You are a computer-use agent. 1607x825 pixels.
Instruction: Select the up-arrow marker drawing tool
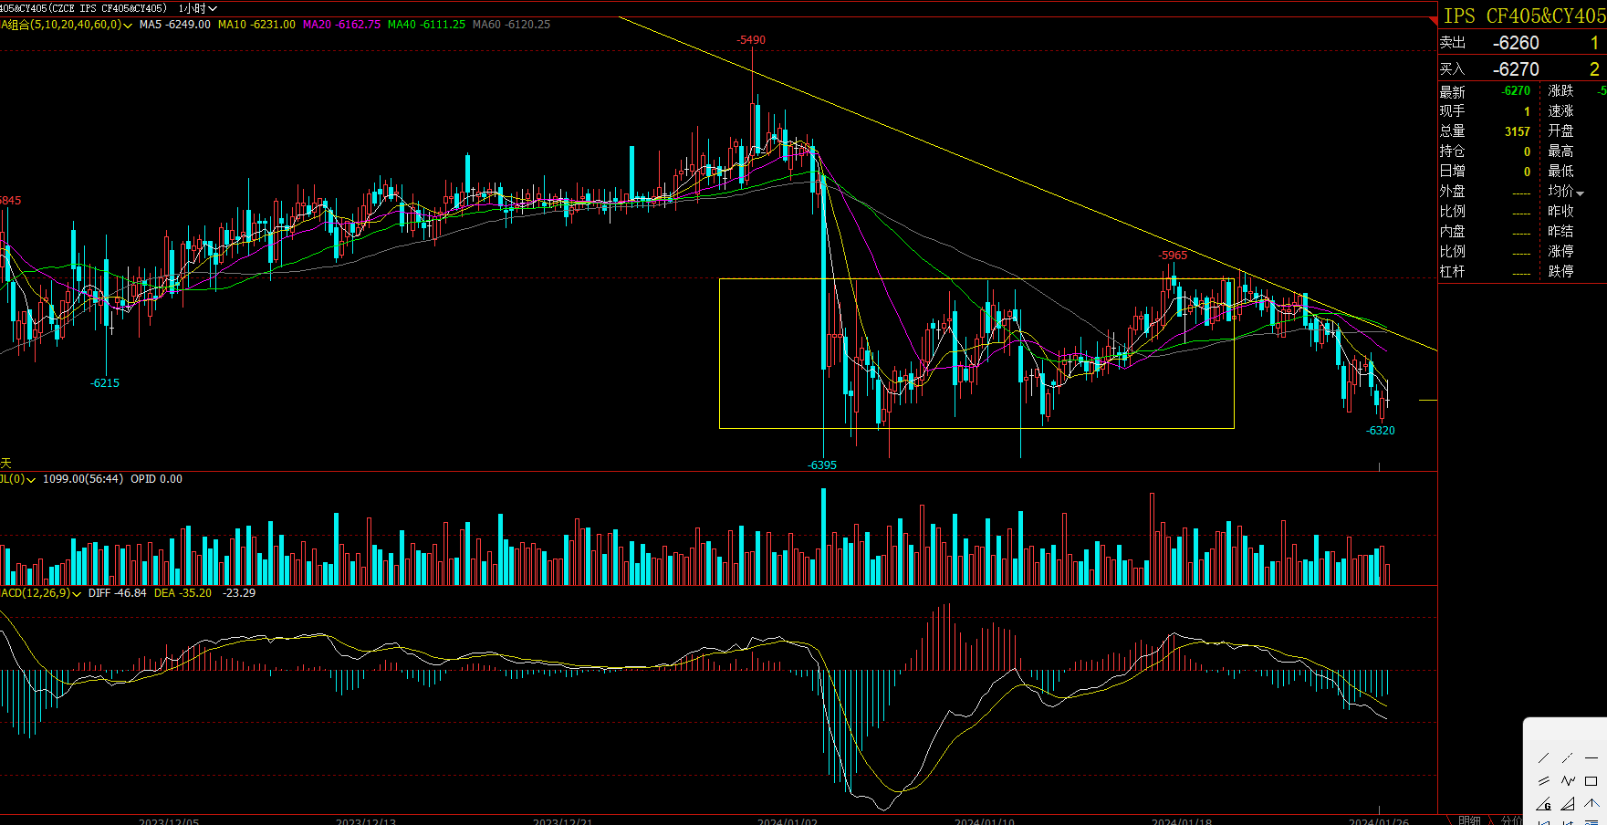tap(1591, 805)
